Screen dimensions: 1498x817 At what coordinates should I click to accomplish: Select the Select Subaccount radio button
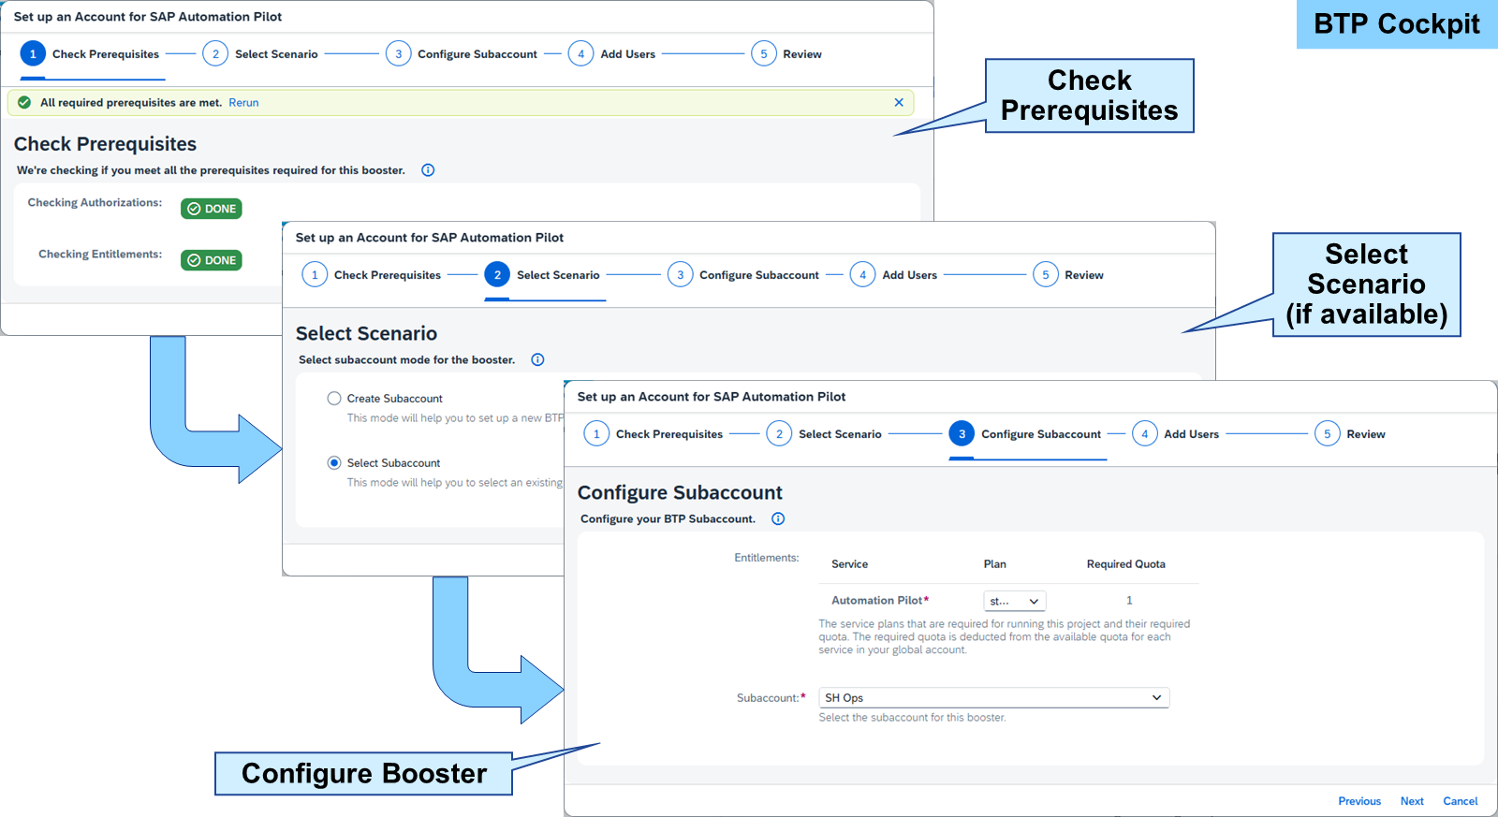(x=334, y=463)
